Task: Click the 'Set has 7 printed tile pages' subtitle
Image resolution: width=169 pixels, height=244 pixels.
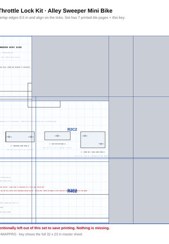Action: point(86,17)
